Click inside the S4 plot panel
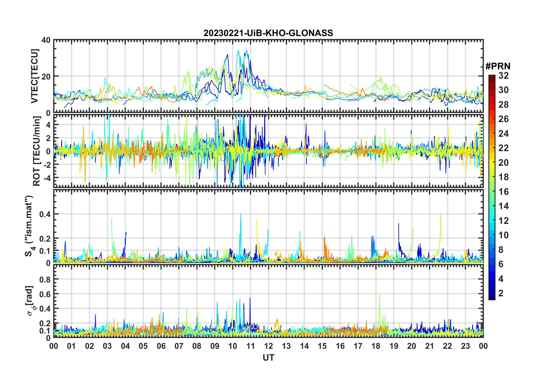Image resolution: width=537 pixels, height=375 pixels. (x=268, y=226)
